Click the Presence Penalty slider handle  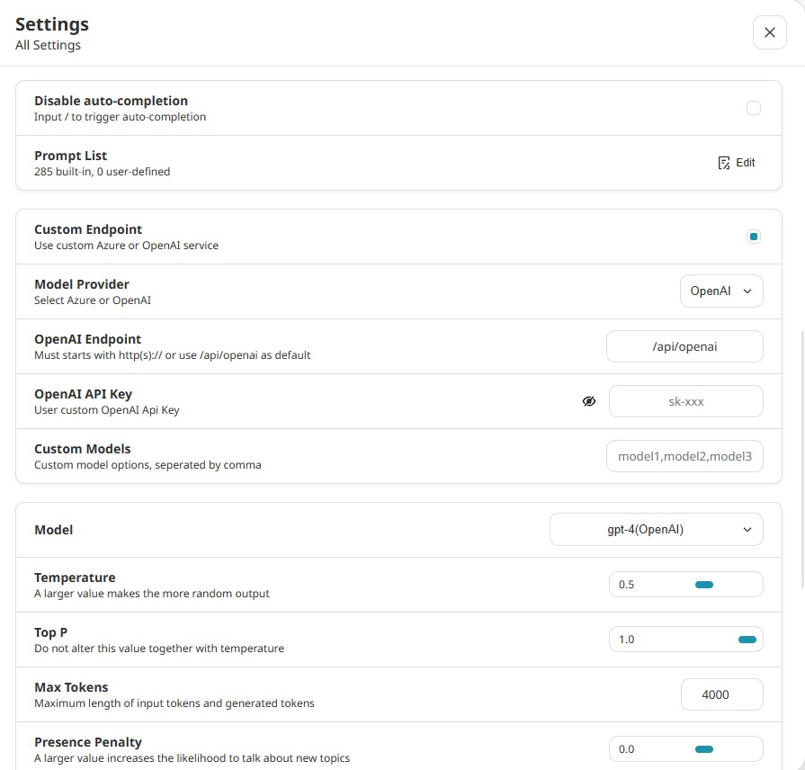(704, 748)
